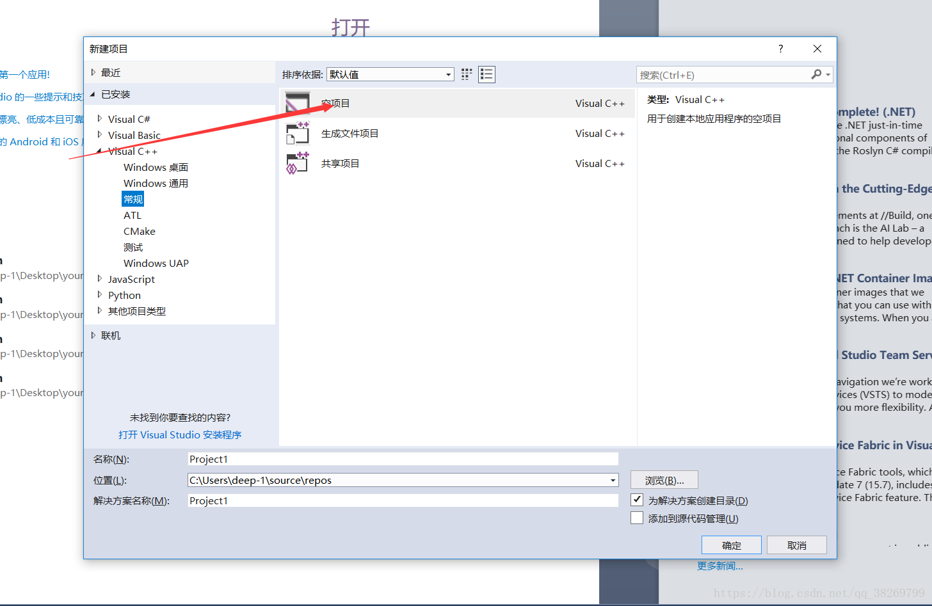Expand the Visual Basic node

100,134
